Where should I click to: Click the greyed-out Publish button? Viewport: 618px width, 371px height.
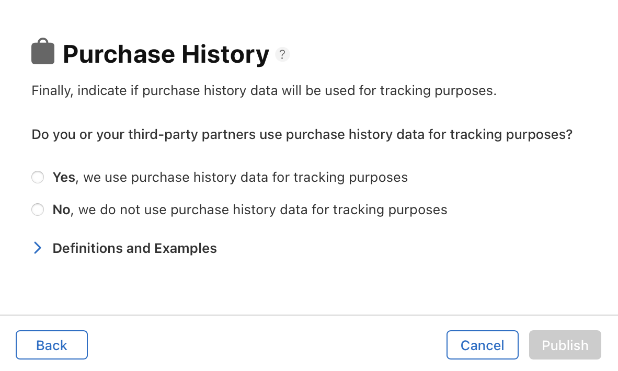coord(565,345)
